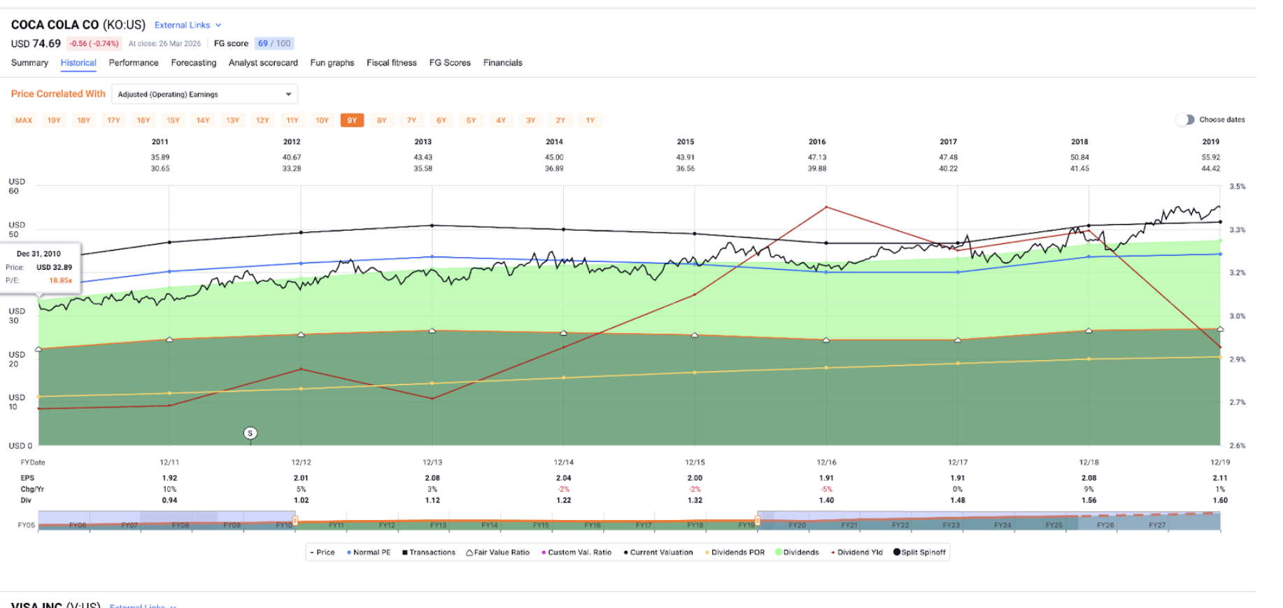Click the 2016 year column header
Viewport: 1283px width, 608px height.
(817, 142)
